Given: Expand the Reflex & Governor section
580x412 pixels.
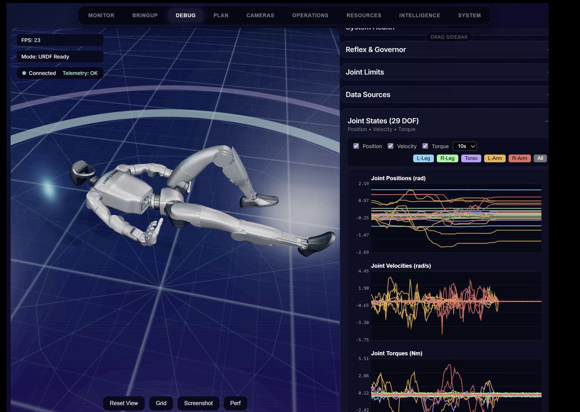Looking at the screenshot, I should point(444,49).
